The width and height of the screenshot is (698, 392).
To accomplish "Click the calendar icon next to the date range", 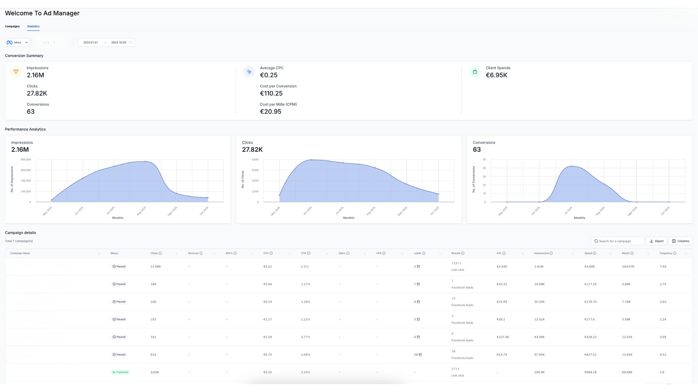I will 131,42.
